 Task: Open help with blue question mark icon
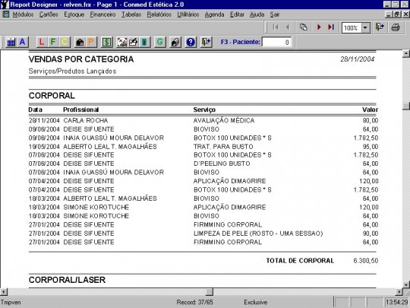[x=191, y=42]
